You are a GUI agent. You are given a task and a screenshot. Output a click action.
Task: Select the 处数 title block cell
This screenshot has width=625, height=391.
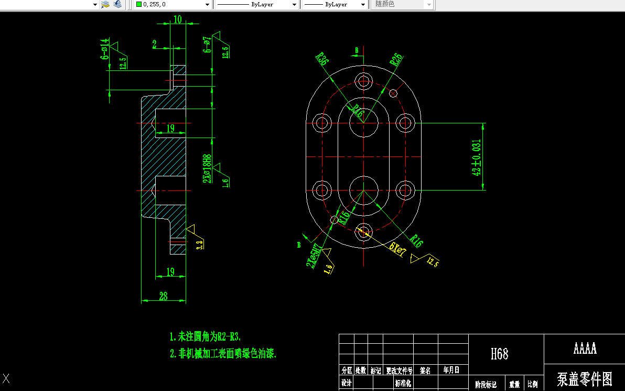click(361, 370)
